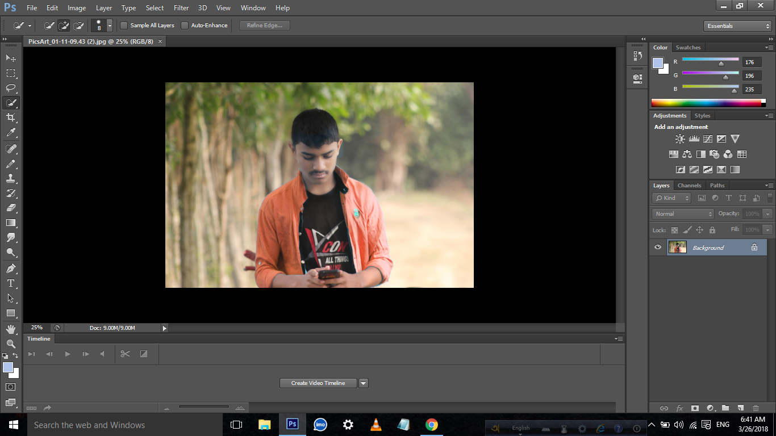Select the Crop tool
This screenshot has height=436, width=776.
(11, 118)
